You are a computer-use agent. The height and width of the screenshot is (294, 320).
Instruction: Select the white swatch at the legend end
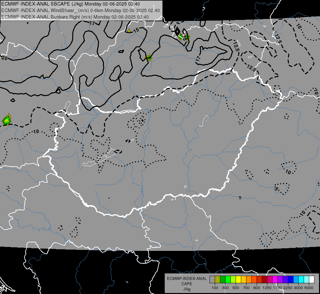[312, 280]
